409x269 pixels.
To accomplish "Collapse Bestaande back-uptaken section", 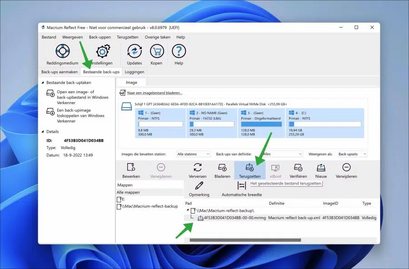I will [x=43, y=82].
